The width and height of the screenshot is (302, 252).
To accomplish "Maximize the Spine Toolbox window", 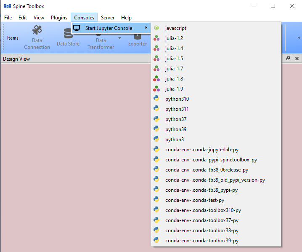I will click(273, 6).
